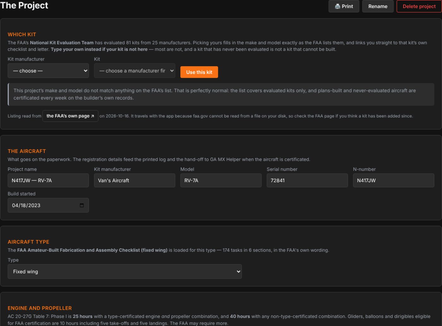Edit the Model field RV-7A
442x326 pixels.
(221, 181)
